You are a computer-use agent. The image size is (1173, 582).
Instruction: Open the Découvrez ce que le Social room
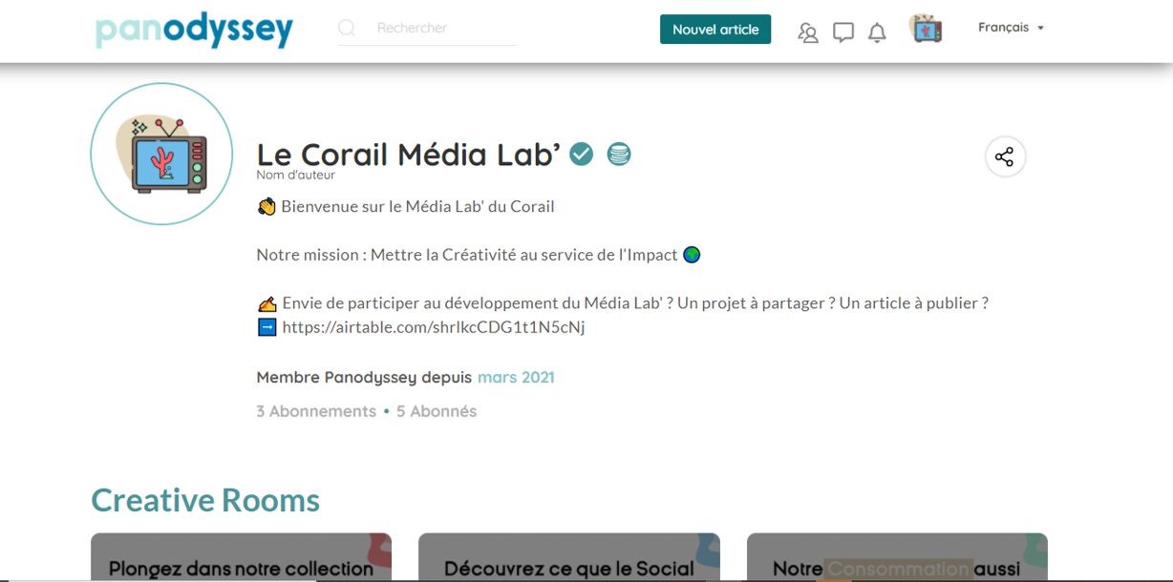pyautogui.click(x=569, y=557)
